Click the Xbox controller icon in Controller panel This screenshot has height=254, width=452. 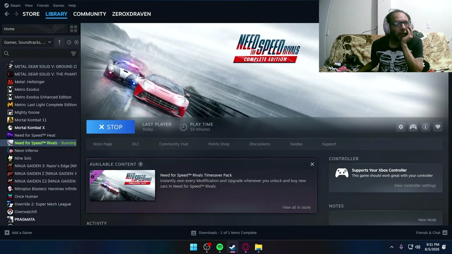click(342, 173)
